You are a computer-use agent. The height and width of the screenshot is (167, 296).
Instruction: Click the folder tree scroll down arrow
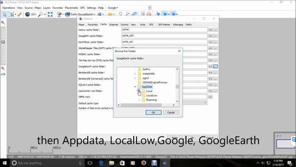pyautogui.click(x=177, y=101)
